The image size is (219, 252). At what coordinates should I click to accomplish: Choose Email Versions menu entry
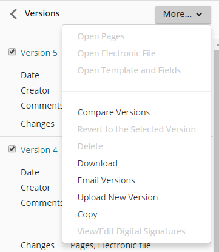pos(106,180)
